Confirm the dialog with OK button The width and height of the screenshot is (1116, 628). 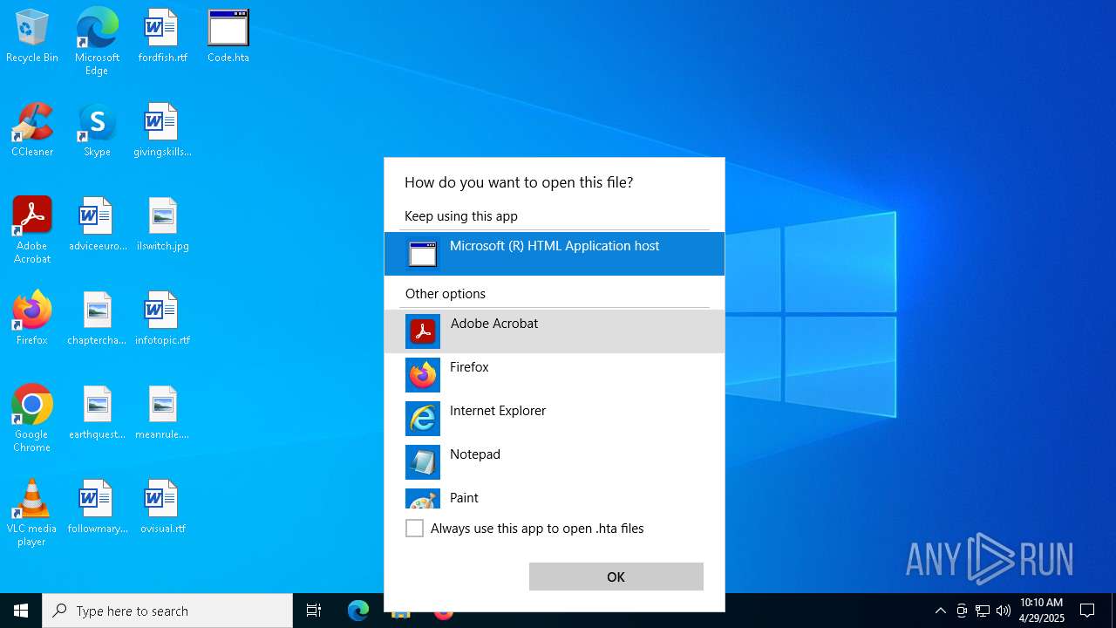click(x=616, y=577)
